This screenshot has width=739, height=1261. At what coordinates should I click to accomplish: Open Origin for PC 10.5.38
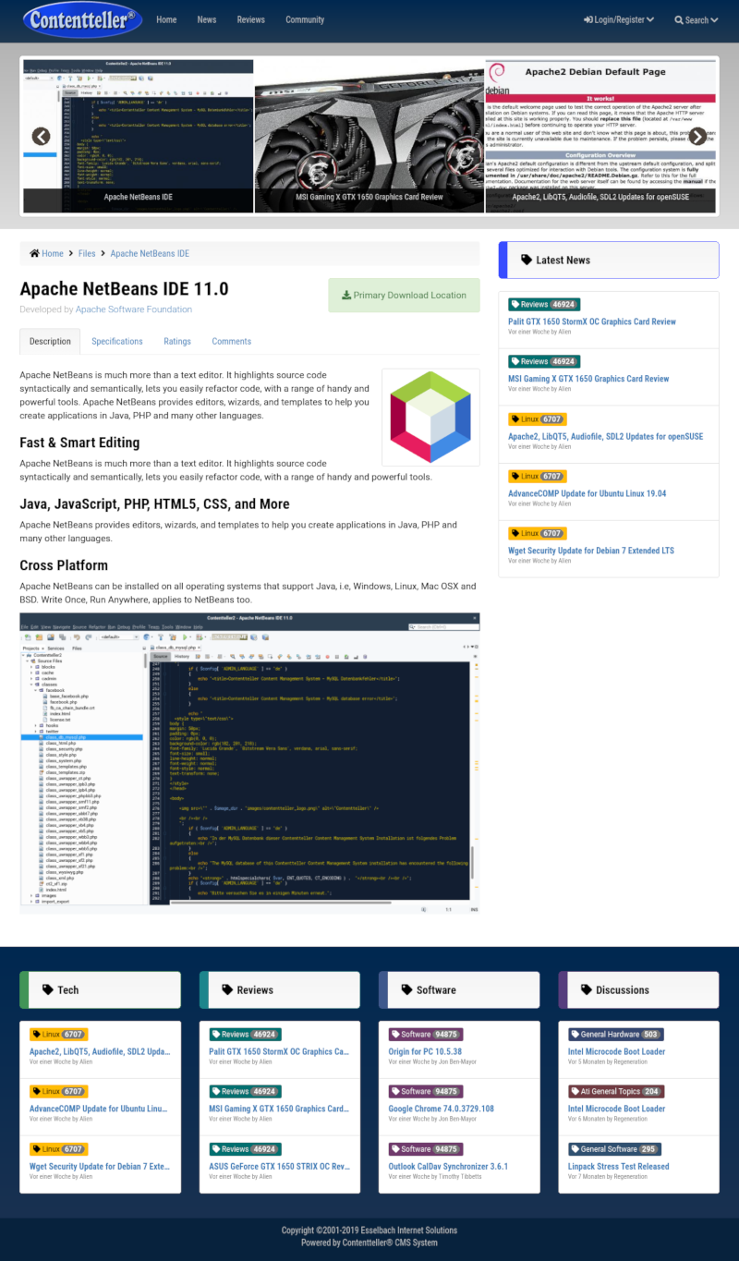pos(425,1051)
